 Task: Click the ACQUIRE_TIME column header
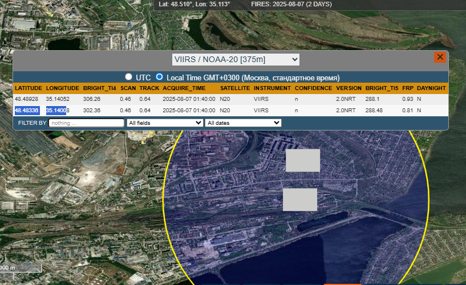184,89
